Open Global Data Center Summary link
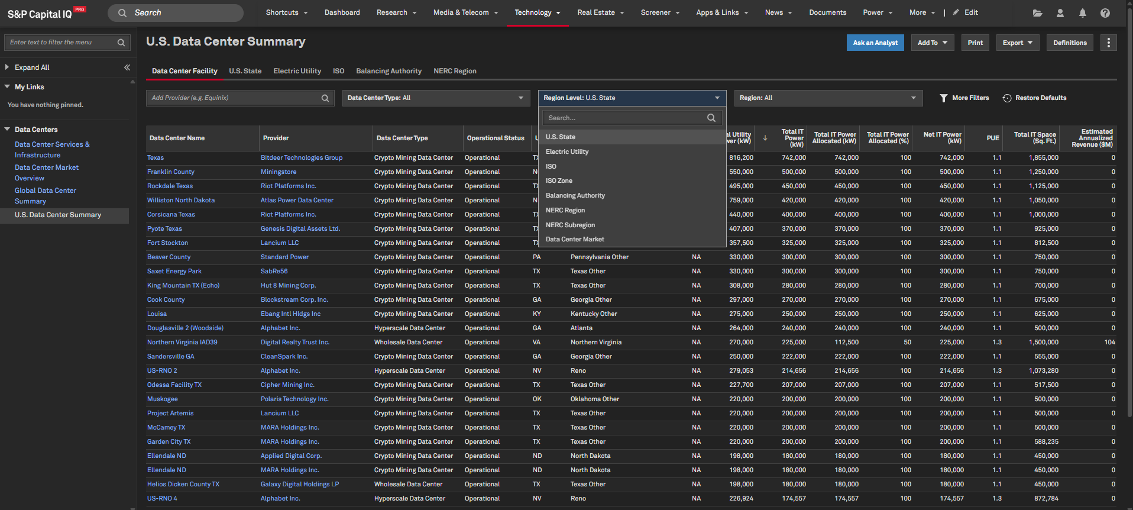This screenshot has height=510, width=1133. pos(45,196)
